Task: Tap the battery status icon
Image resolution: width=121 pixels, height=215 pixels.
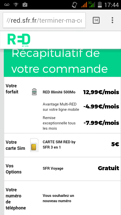Action: [x=100, y=5]
